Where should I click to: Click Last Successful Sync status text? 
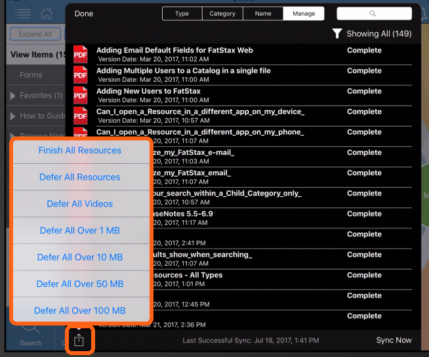tap(251, 341)
